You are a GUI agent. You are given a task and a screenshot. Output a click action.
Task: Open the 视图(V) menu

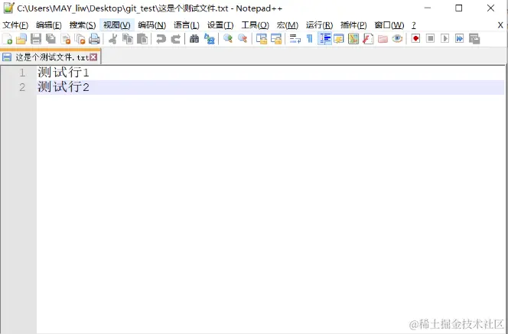tap(117, 25)
